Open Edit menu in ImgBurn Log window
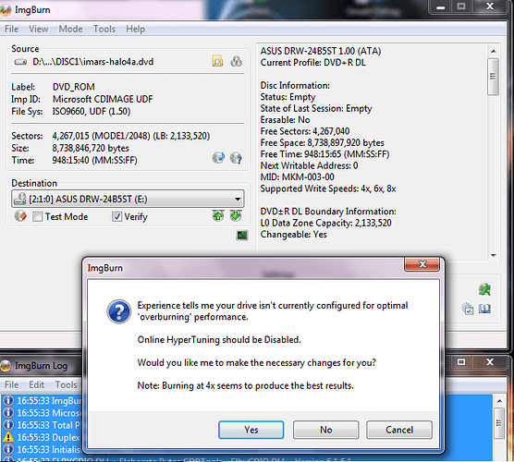The width and height of the screenshot is (514, 462). tap(36, 384)
